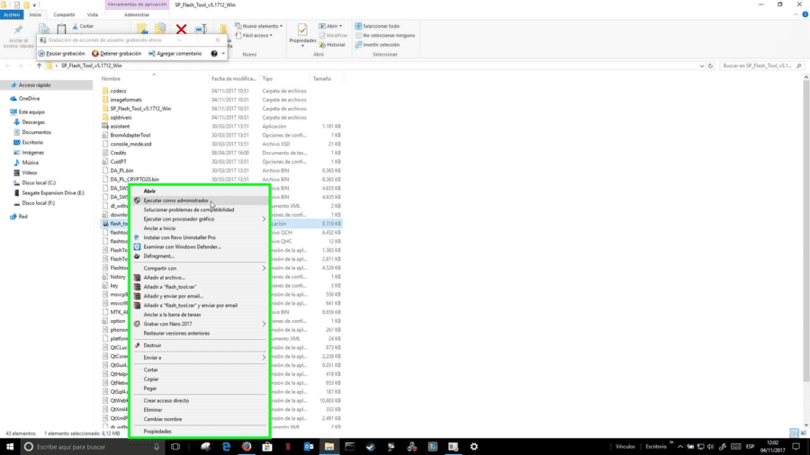Open Propiedades from context menu
This screenshot has height=455, width=810.
coord(199,432)
